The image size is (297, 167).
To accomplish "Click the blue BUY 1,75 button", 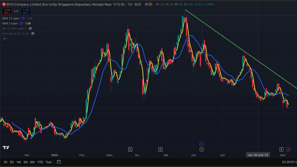I will [x=26, y=11].
